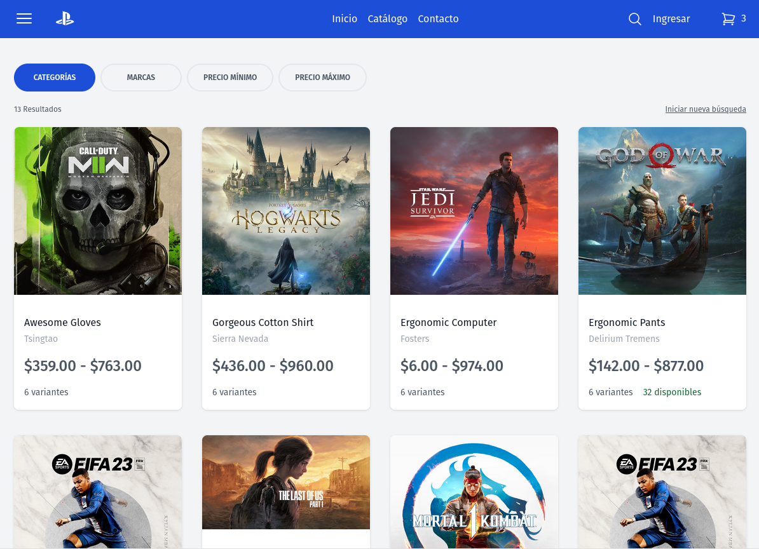
Task: Click '6 variantes' under Gorgeous Cotton Shirt
Action: [x=235, y=392]
